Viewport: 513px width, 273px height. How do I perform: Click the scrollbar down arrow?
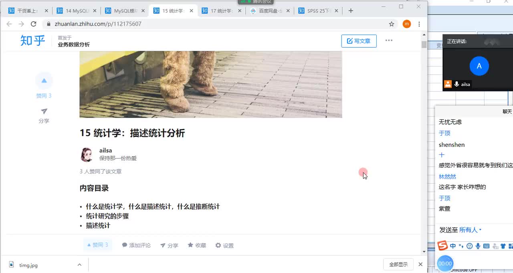pyautogui.click(x=424, y=251)
